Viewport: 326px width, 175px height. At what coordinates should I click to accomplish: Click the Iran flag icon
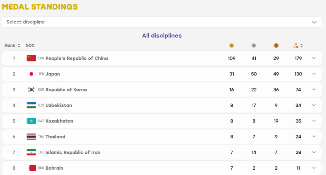[x=31, y=152]
